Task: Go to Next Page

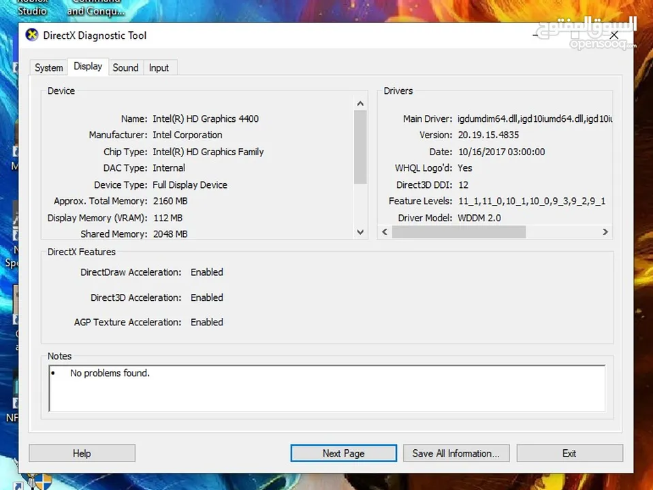Action: 344,453
